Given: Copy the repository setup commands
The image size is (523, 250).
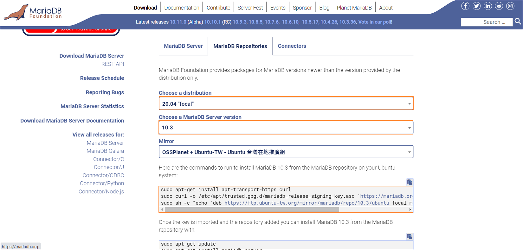Looking at the screenshot, I should click(x=410, y=182).
